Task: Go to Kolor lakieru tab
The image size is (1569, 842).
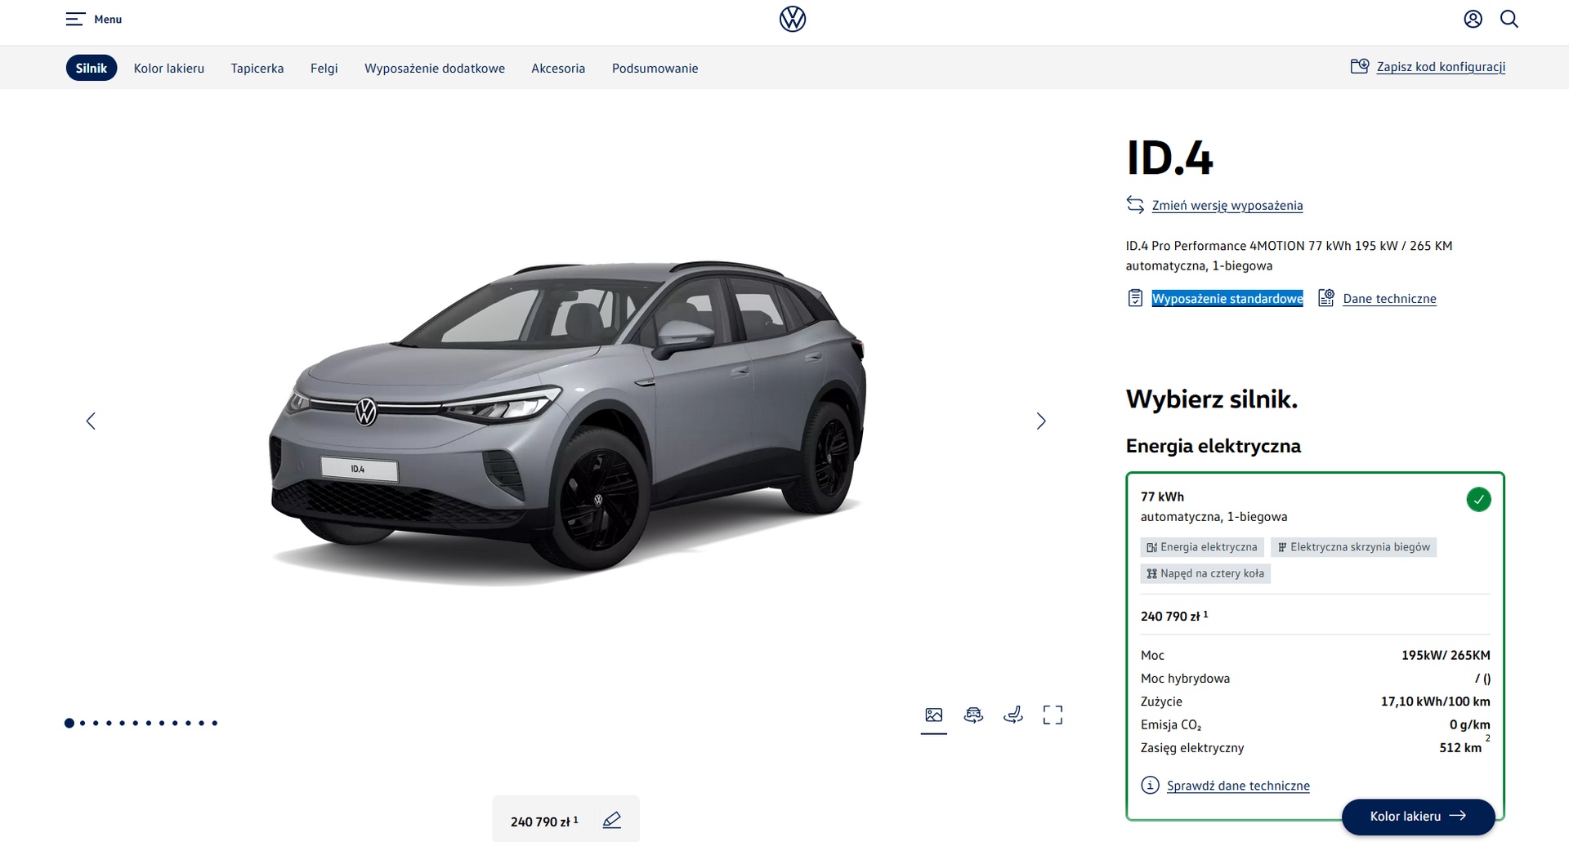Action: [169, 68]
